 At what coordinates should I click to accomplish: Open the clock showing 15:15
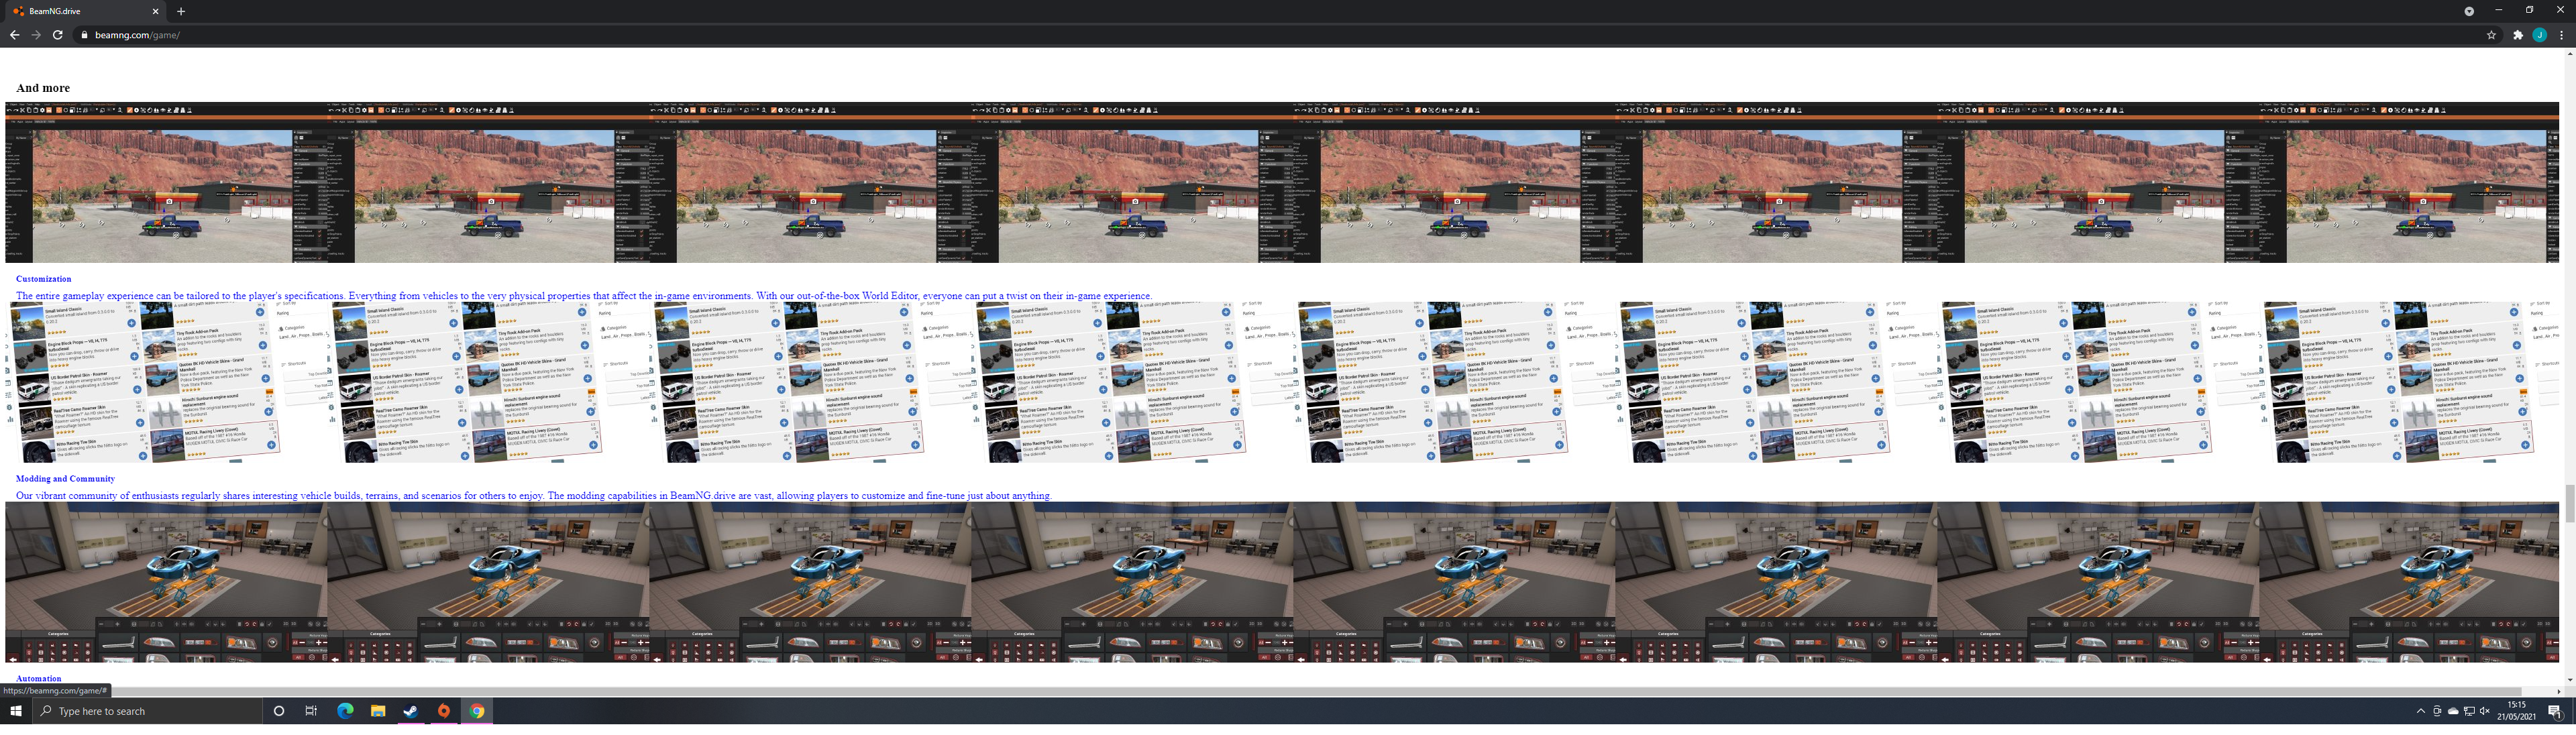pos(2517,711)
